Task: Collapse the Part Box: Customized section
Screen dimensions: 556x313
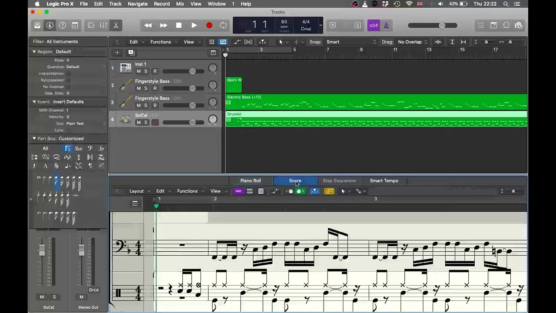Action: click(x=34, y=139)
